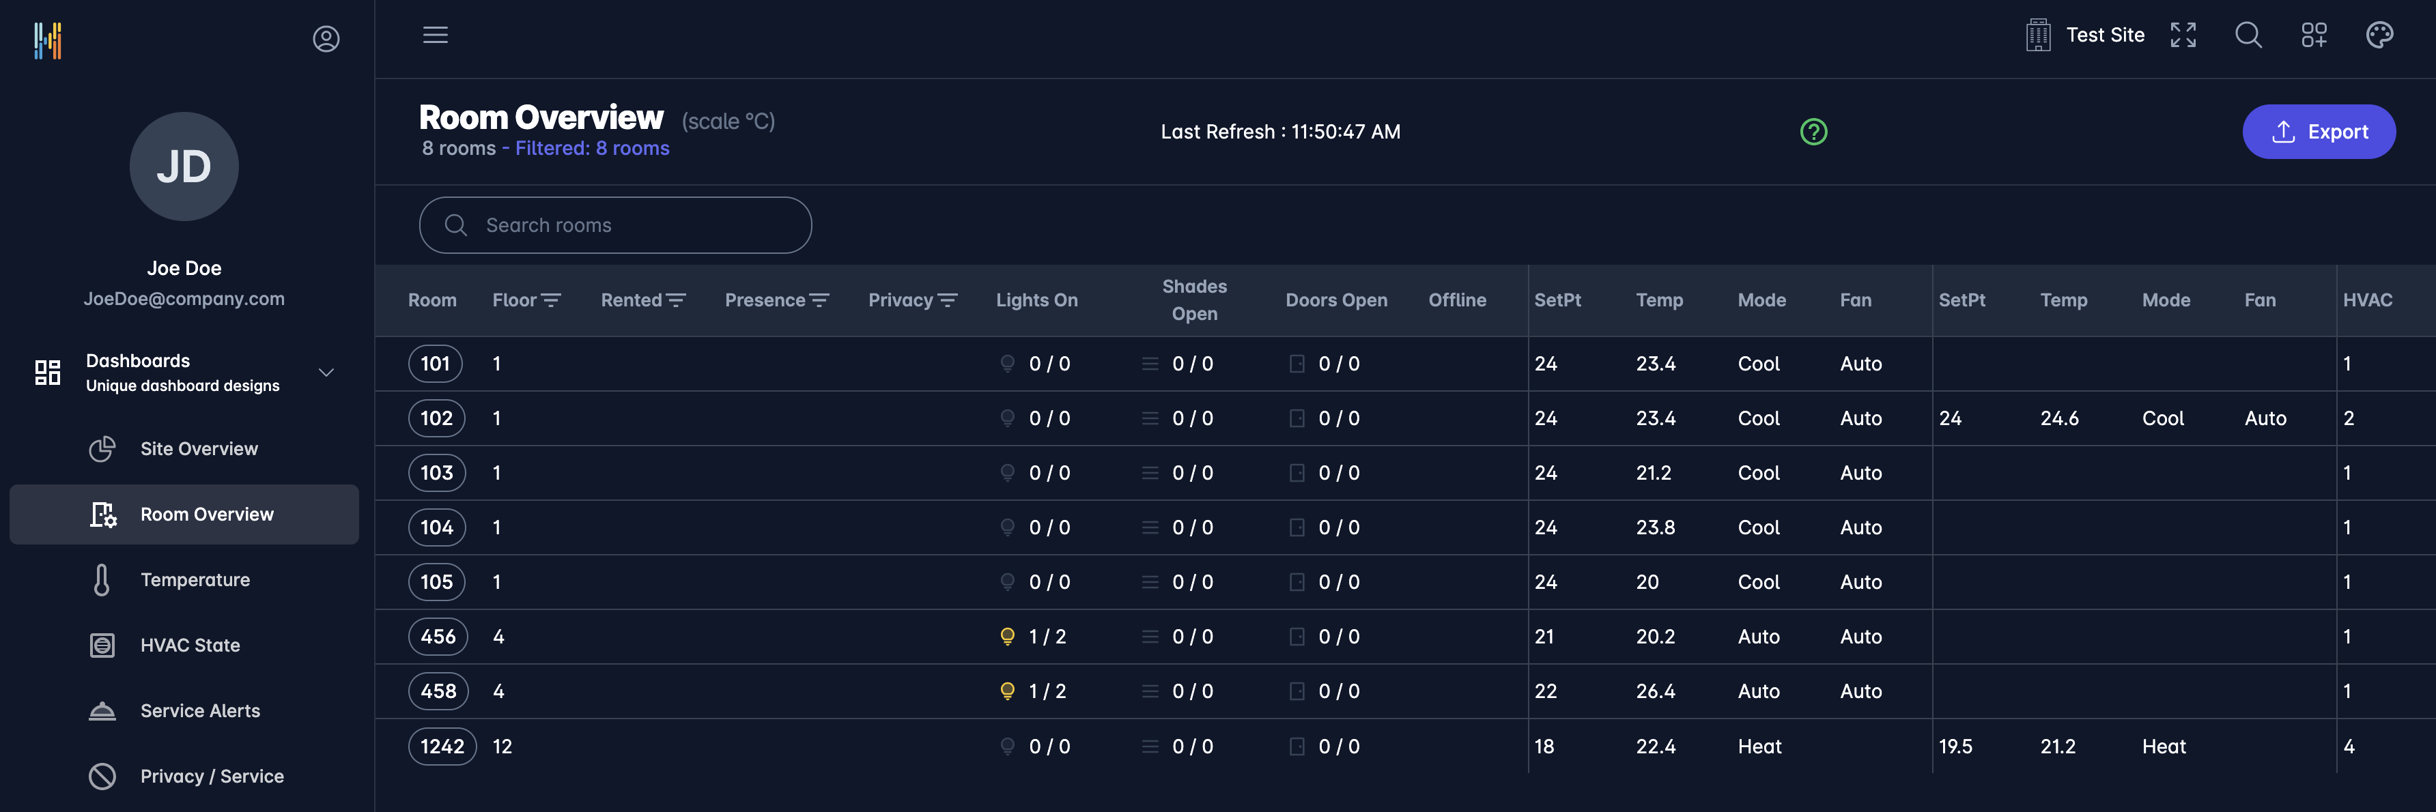Click the user account profile icon

(326, 39)
